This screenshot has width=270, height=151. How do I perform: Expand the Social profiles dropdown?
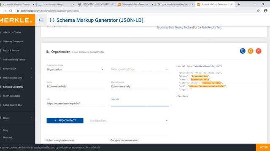click(129, 120)
